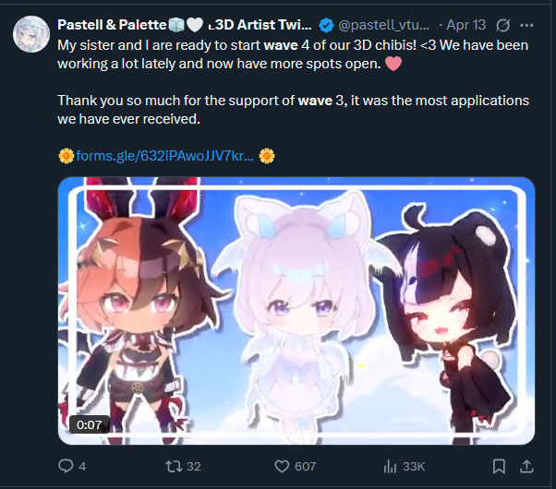Click the 607 likes count
Viewport: 556px width, 489px height.
pyautogui.click(x=306, y=466)
